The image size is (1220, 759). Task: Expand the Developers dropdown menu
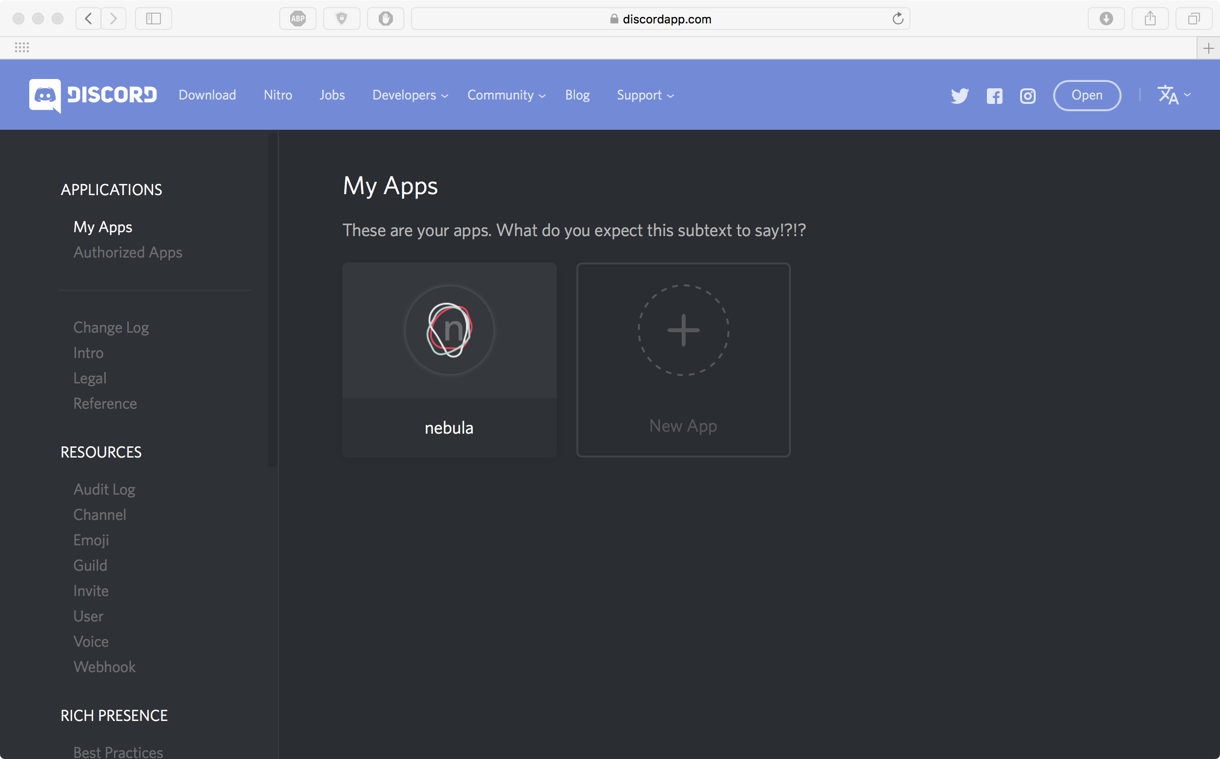[x=410, y=96]
